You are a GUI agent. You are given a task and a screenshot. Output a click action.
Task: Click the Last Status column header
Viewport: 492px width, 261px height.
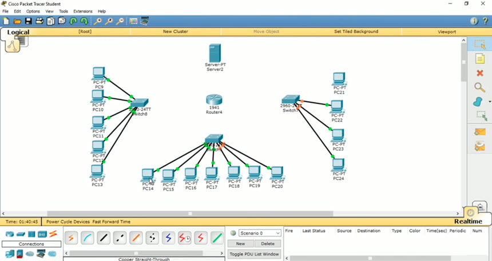click(314, 231)
